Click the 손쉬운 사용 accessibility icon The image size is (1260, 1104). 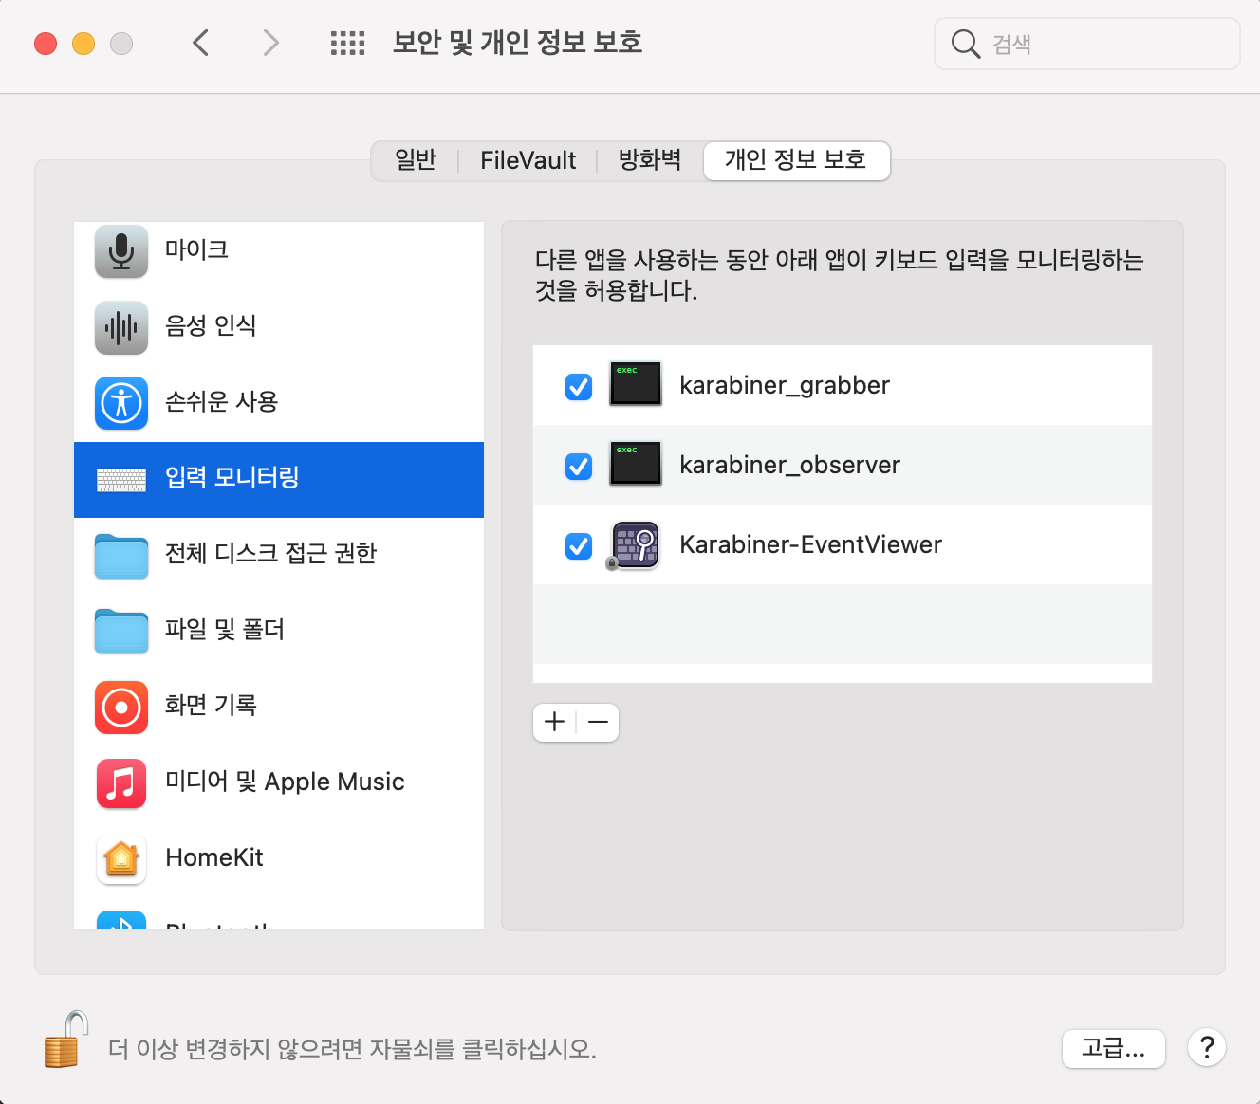pyautogui.click(x=120, y=403)
